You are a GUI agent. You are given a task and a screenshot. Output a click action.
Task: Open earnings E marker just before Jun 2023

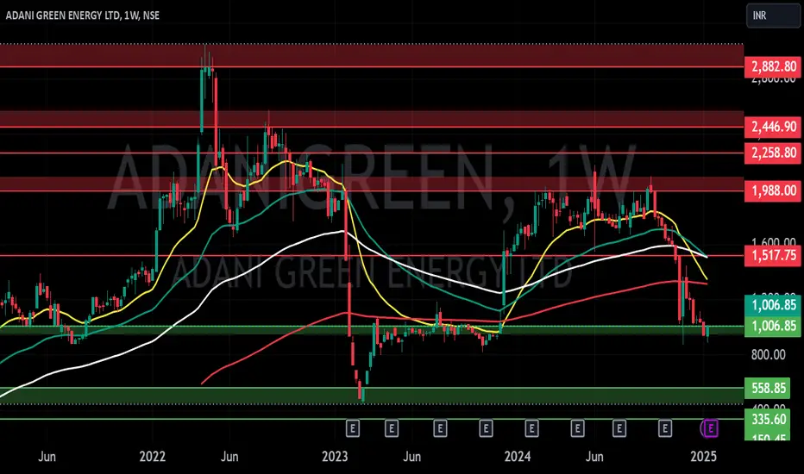point(392,427)
